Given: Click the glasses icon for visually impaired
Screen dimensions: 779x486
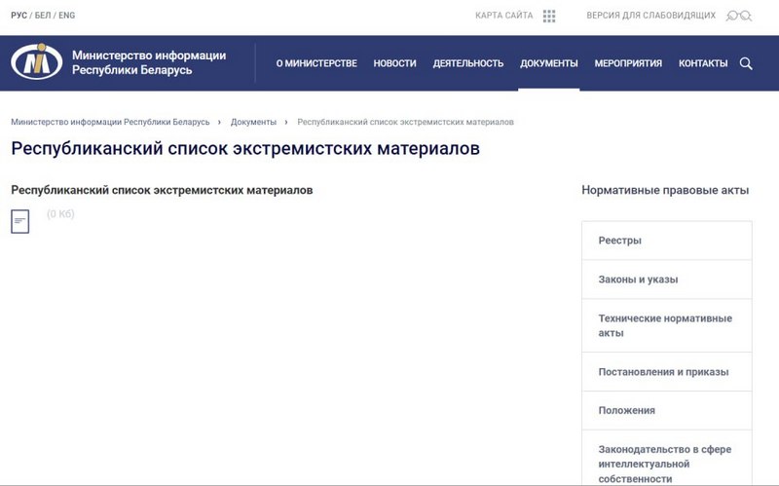Looking at the screenshot, I should pos(739,16).
